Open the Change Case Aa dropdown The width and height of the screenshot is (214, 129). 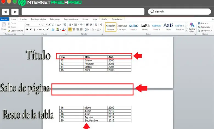pyautogui.click(x=59, y=25)
